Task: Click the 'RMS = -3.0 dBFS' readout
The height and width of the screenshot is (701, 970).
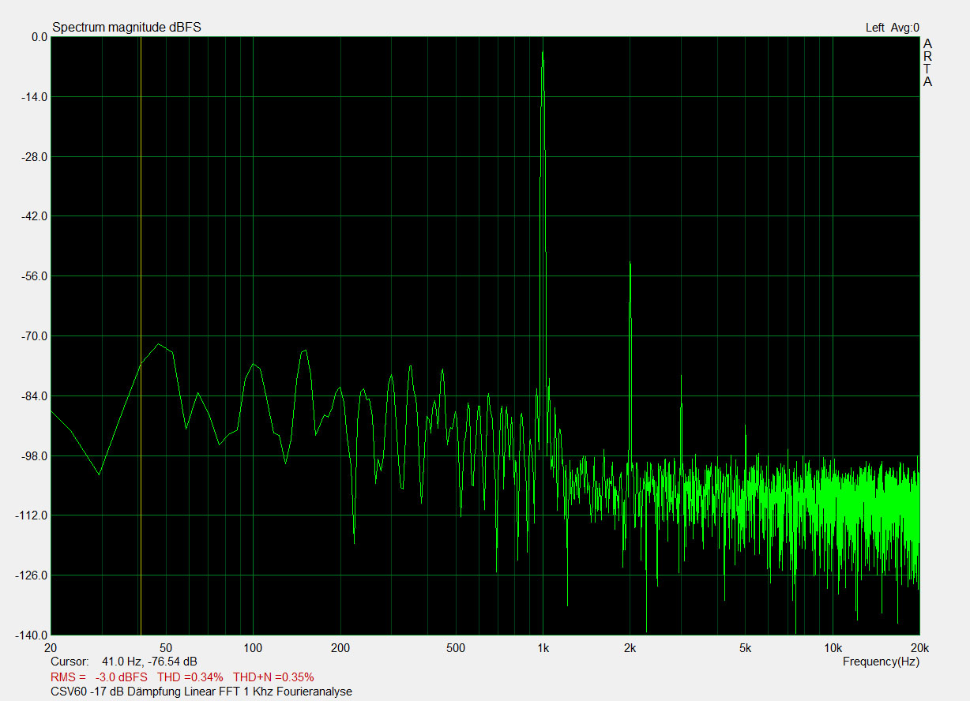Action: 99,677
